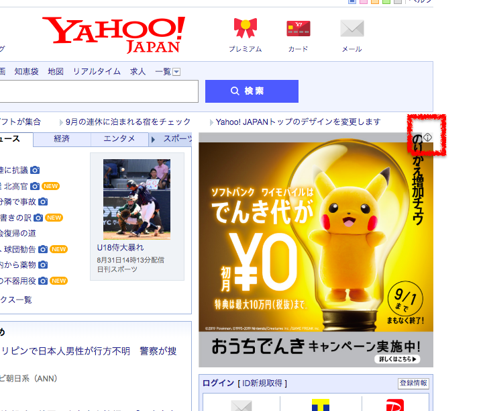Click the ID新規取得 link
This screenshot has height=411, width=485.
(x=262, y=383)
